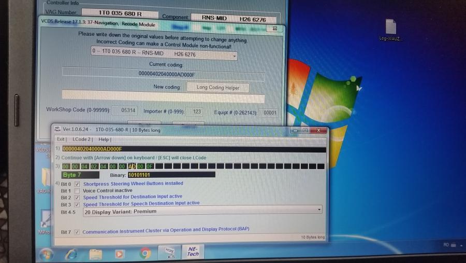
Task: Open the VAG folder on desktop
Action: point(43,179)
